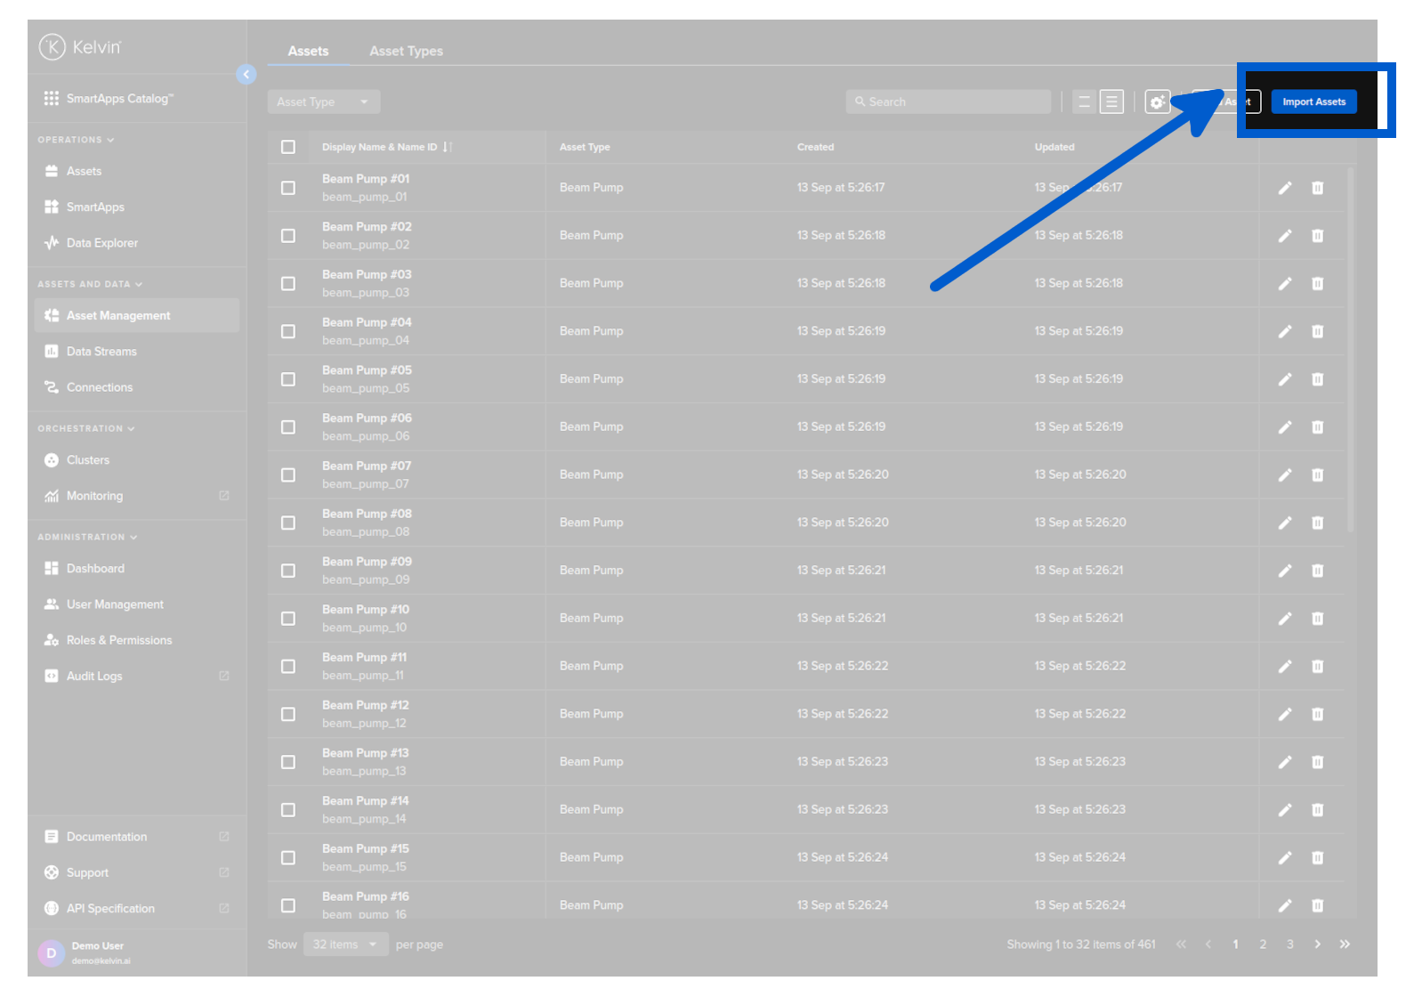Open Data Streams from the sidebar
This screenshot has width=1406, height=997.
101,352
